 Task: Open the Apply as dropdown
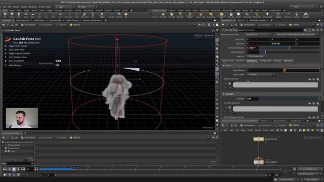pos(257,56)
